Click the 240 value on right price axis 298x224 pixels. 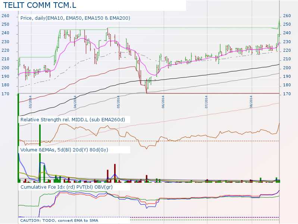point(287,33)
